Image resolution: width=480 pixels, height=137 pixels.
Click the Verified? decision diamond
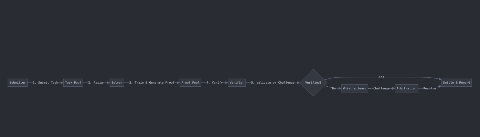tap(313, 83)
